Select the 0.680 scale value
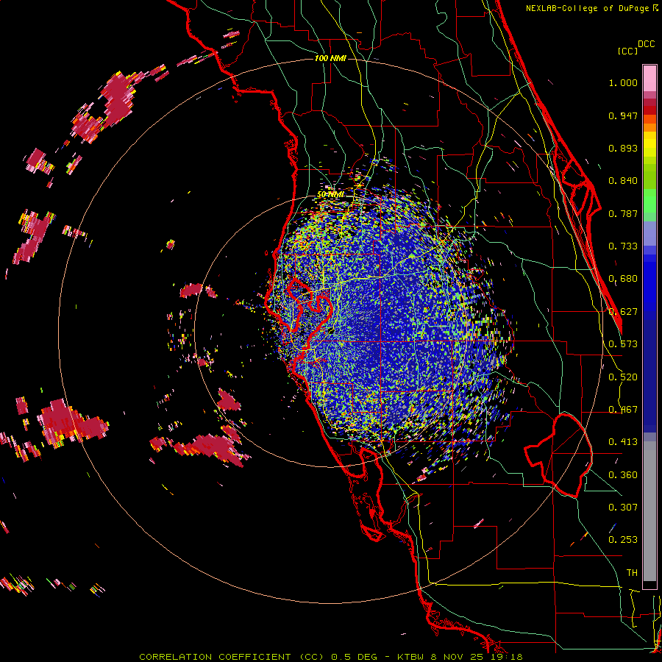The image size is (662, 662). [x=623, y=279]
